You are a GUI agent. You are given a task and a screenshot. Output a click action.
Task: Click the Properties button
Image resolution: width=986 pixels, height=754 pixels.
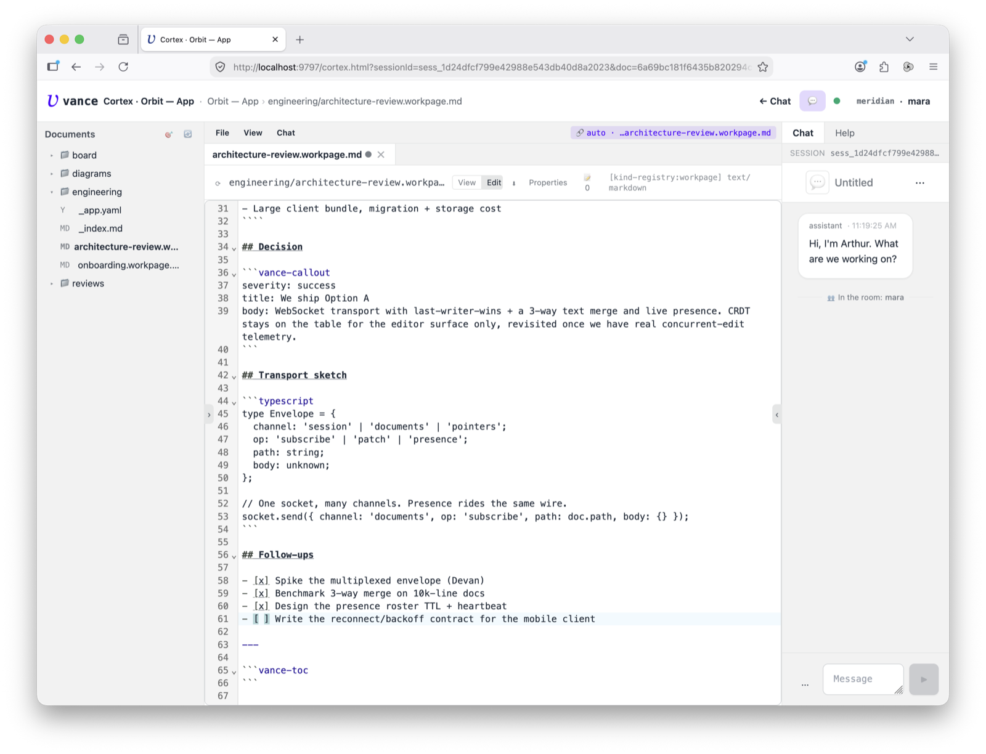point(548,183)
